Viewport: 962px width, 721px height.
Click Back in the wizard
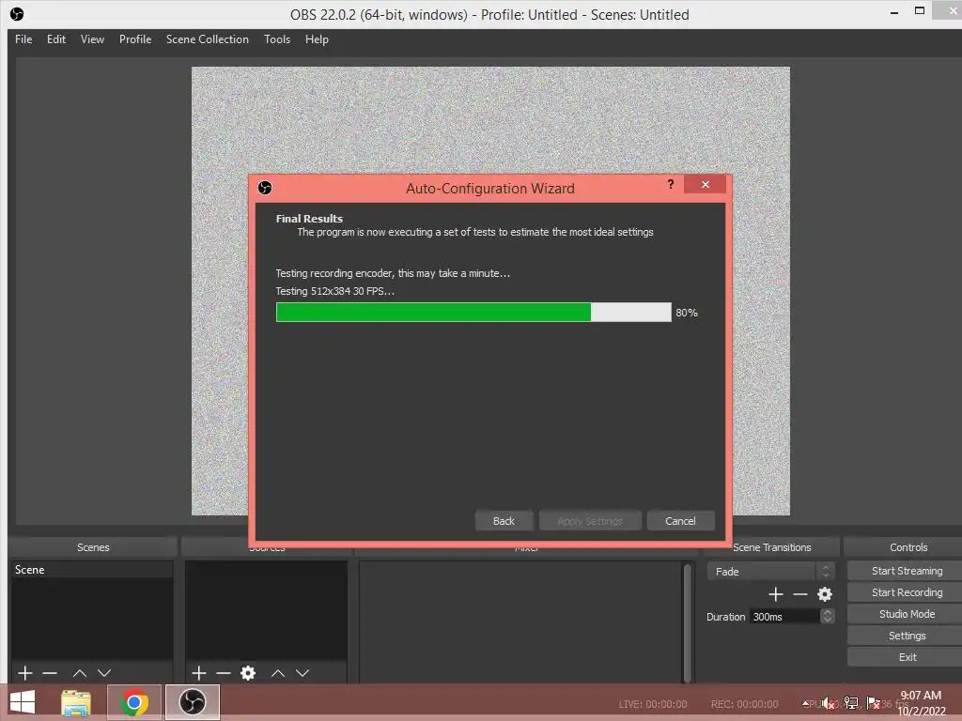coord(504,520)
